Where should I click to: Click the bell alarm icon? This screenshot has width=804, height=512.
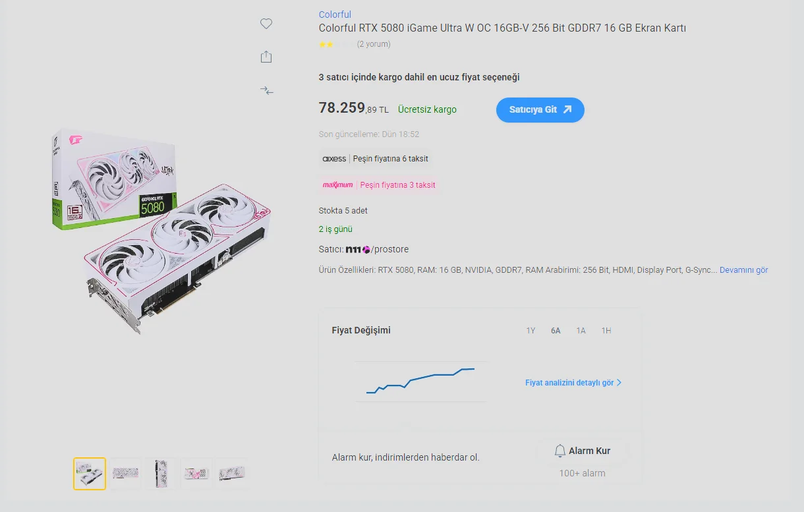click(x=560, y=451)
